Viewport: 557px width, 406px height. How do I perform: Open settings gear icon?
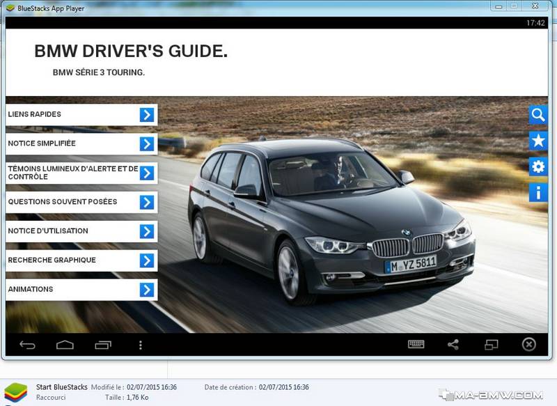coord(538,166)
